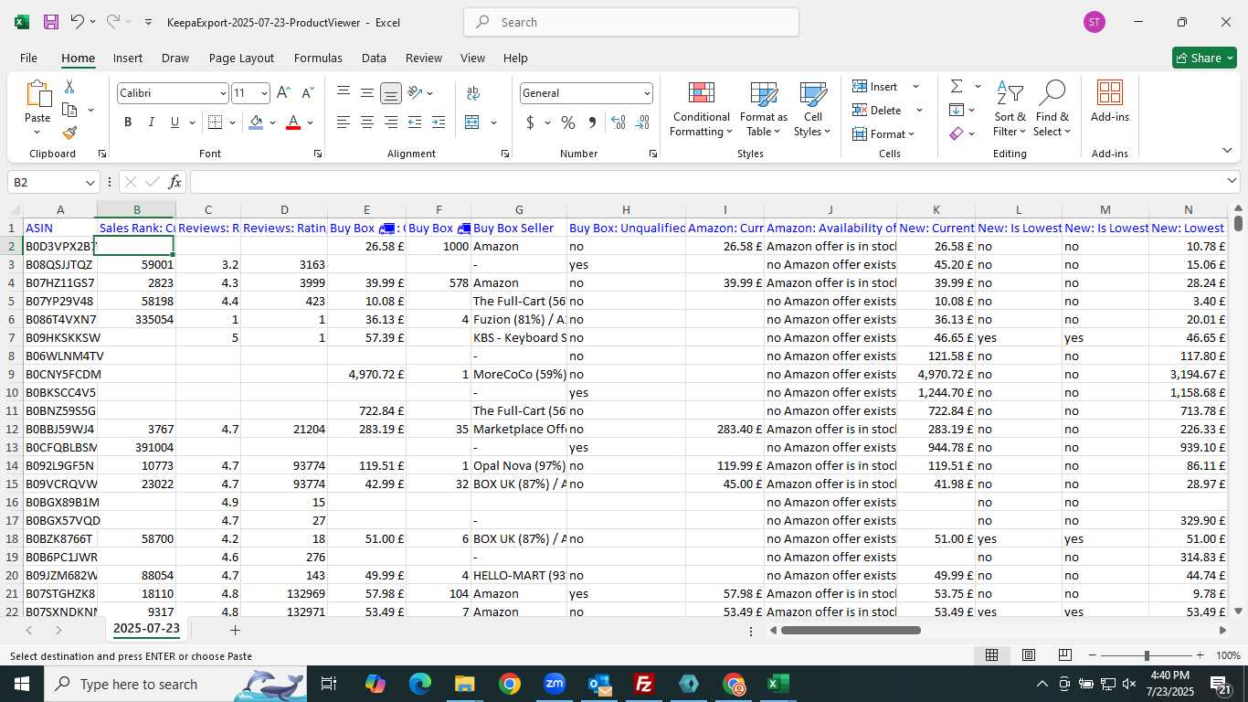Undo the last action
Screen dimensions: 1248x702
click(x=77, y=22)
